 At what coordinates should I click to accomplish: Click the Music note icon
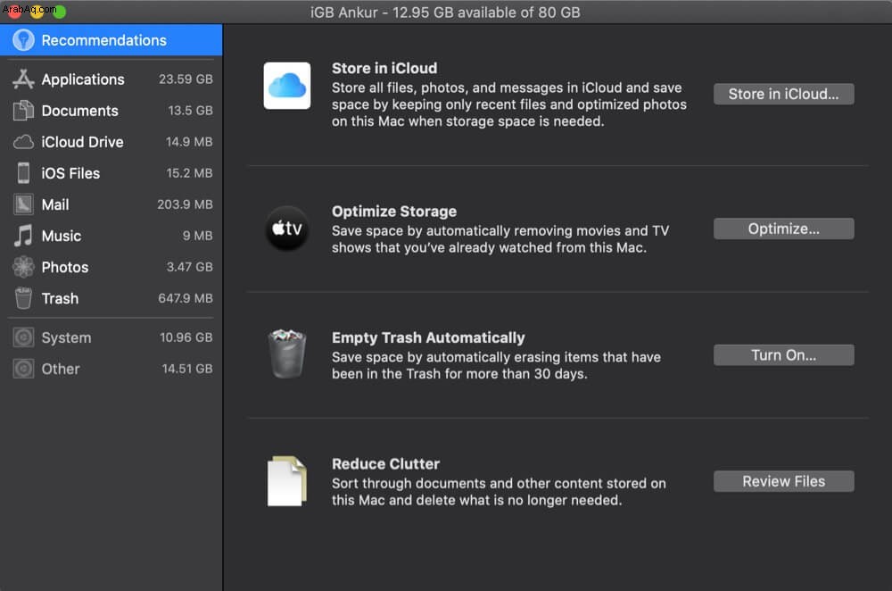pyautogui.click(x=23, y=236)
